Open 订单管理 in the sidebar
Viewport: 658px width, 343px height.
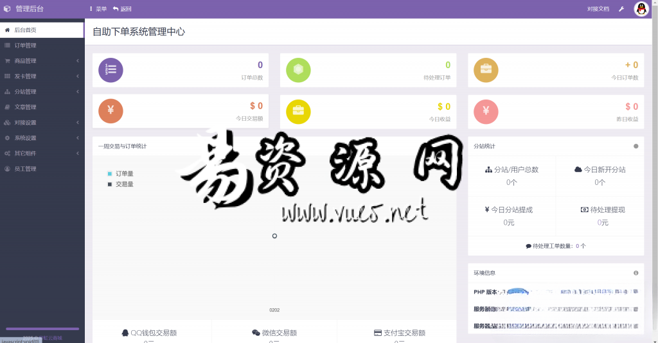(26, 46)
